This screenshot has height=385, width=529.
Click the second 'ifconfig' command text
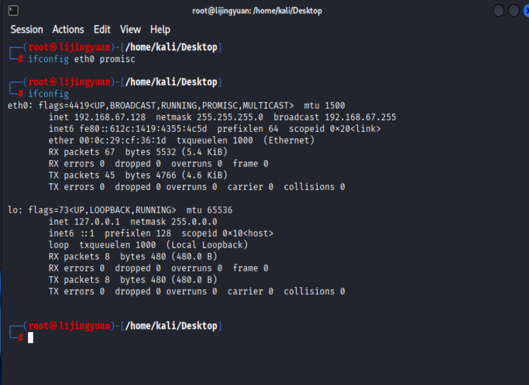coord(48,94)
